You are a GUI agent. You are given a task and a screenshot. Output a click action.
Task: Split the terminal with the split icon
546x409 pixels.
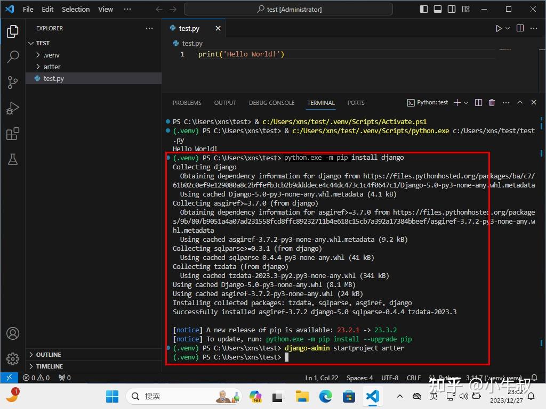click(x=478, y=102)
